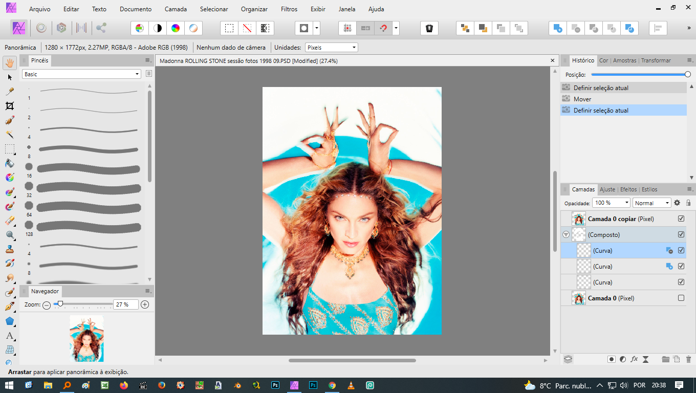Viewport: 696px width, 393px height.
Task: Pick the Selection Brush tool
Action: click(10, 120)
